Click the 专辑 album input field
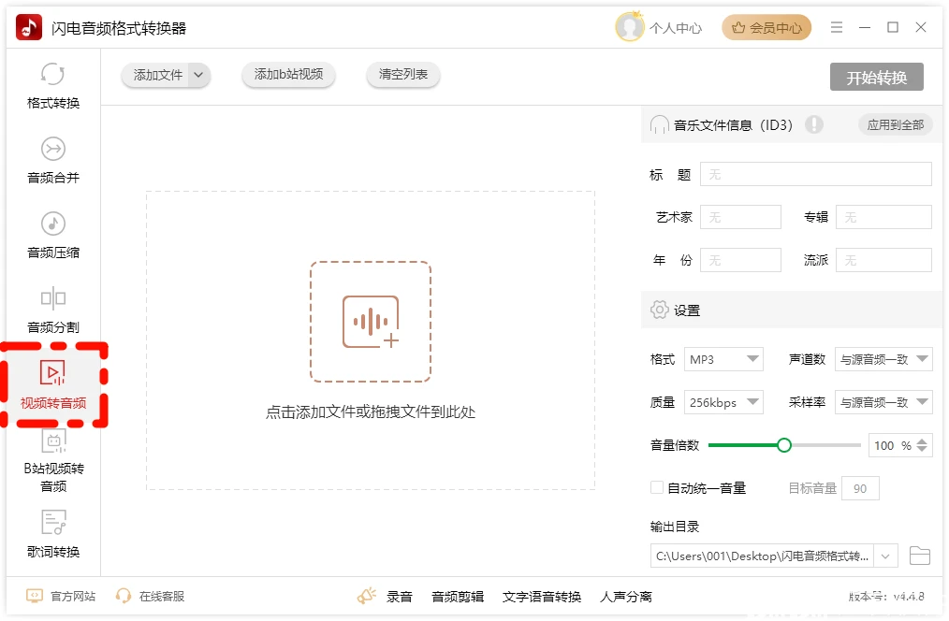The image size is (949, 621). pos(883,217)
